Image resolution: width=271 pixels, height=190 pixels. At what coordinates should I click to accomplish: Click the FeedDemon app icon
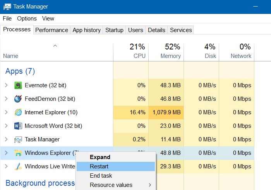click(x=18, y=99)
